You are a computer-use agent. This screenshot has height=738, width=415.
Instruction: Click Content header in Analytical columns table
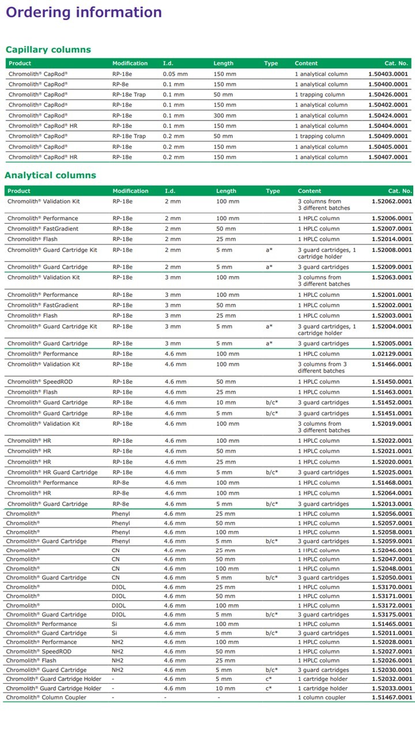click(310, 191)
